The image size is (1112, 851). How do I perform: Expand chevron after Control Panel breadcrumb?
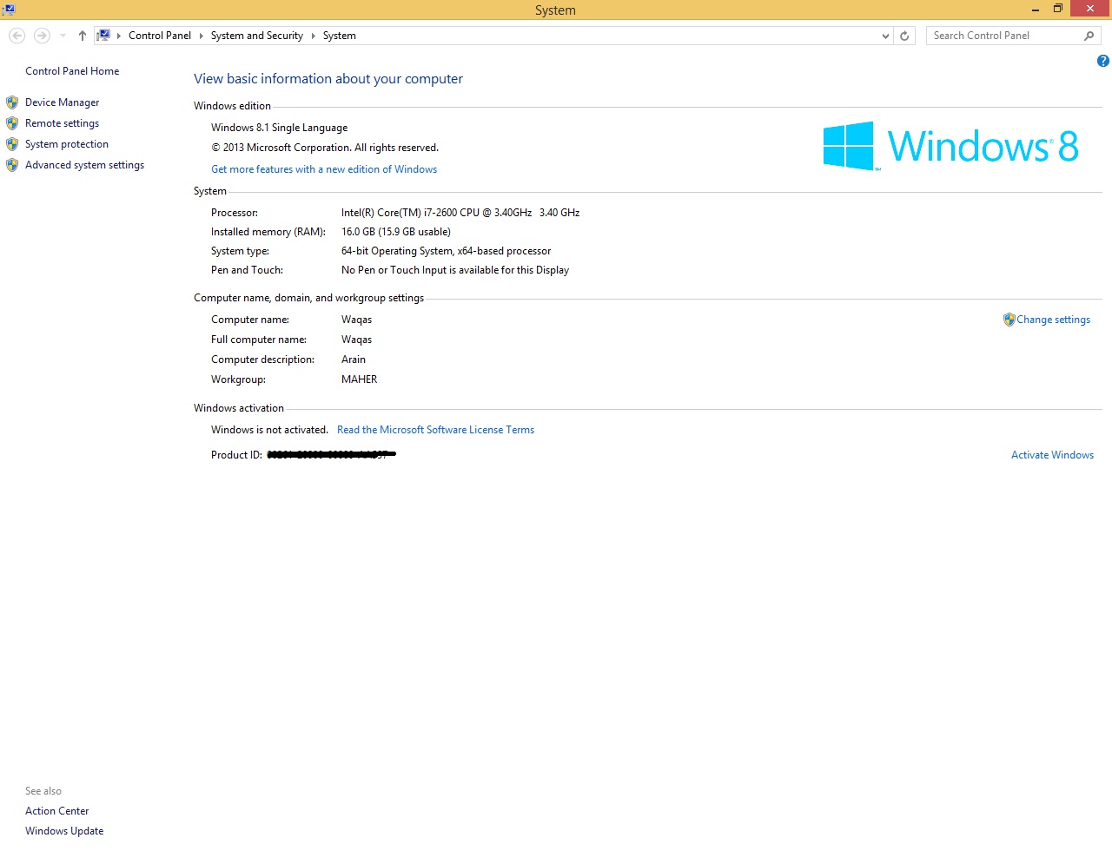point(201,36)
